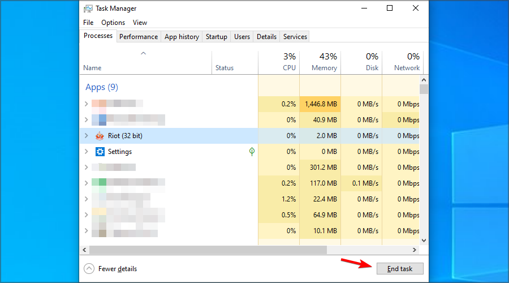Click the vertical scrollbar thumb
This screenshot has height=283, width=509.
pyautogui.click(x=424, y=89)
